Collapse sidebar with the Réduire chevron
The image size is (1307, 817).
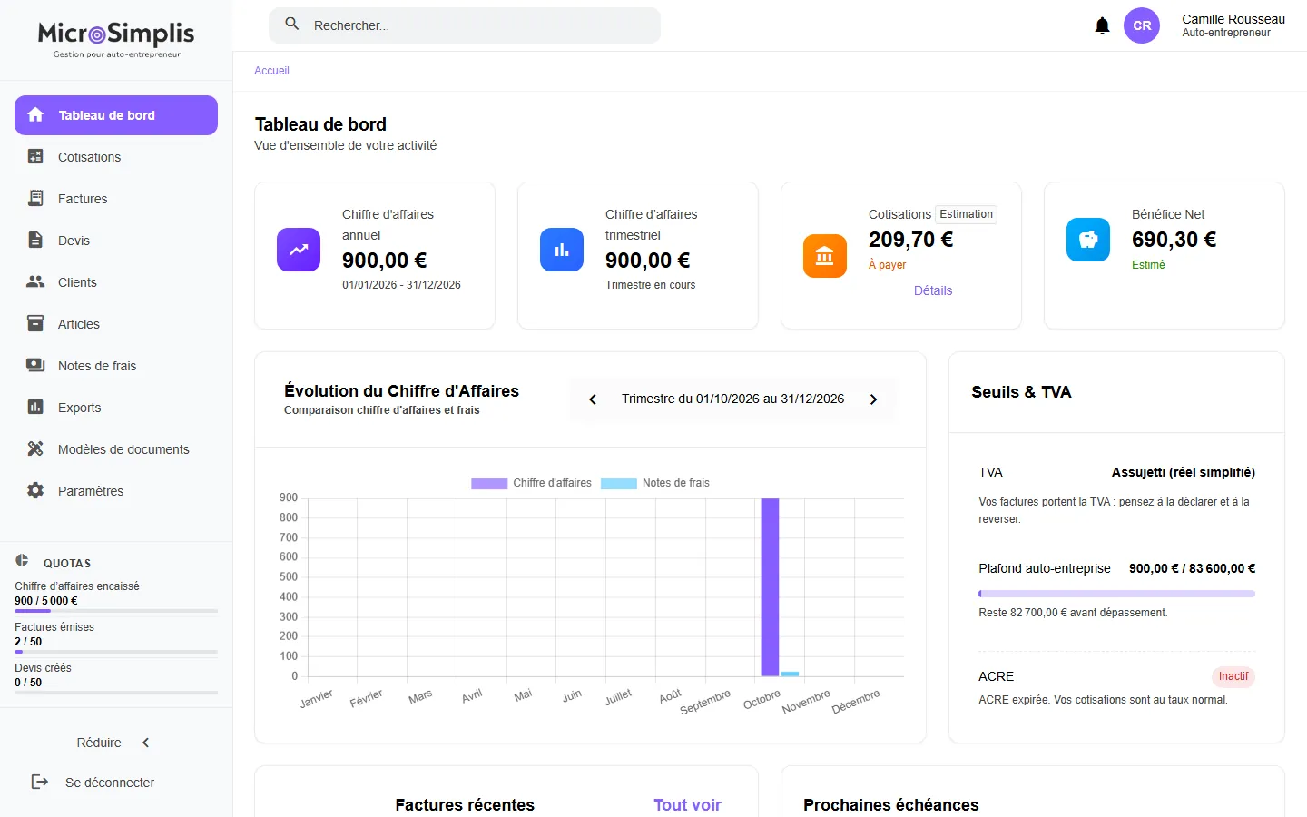tap(145, 743)
